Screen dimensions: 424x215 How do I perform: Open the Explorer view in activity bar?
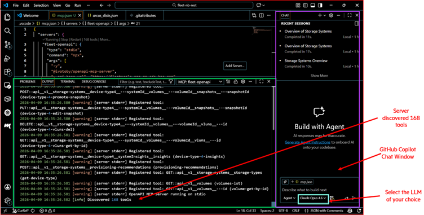tap(7, 17)
